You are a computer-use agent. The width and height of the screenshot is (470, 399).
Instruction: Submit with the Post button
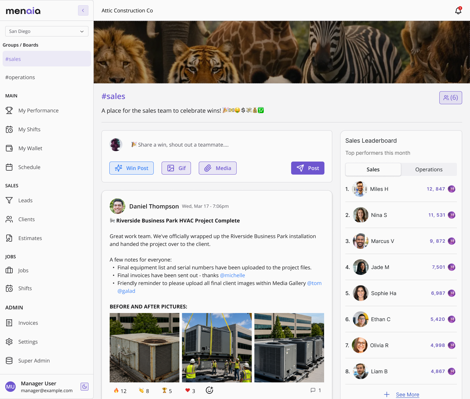point(308,168)
